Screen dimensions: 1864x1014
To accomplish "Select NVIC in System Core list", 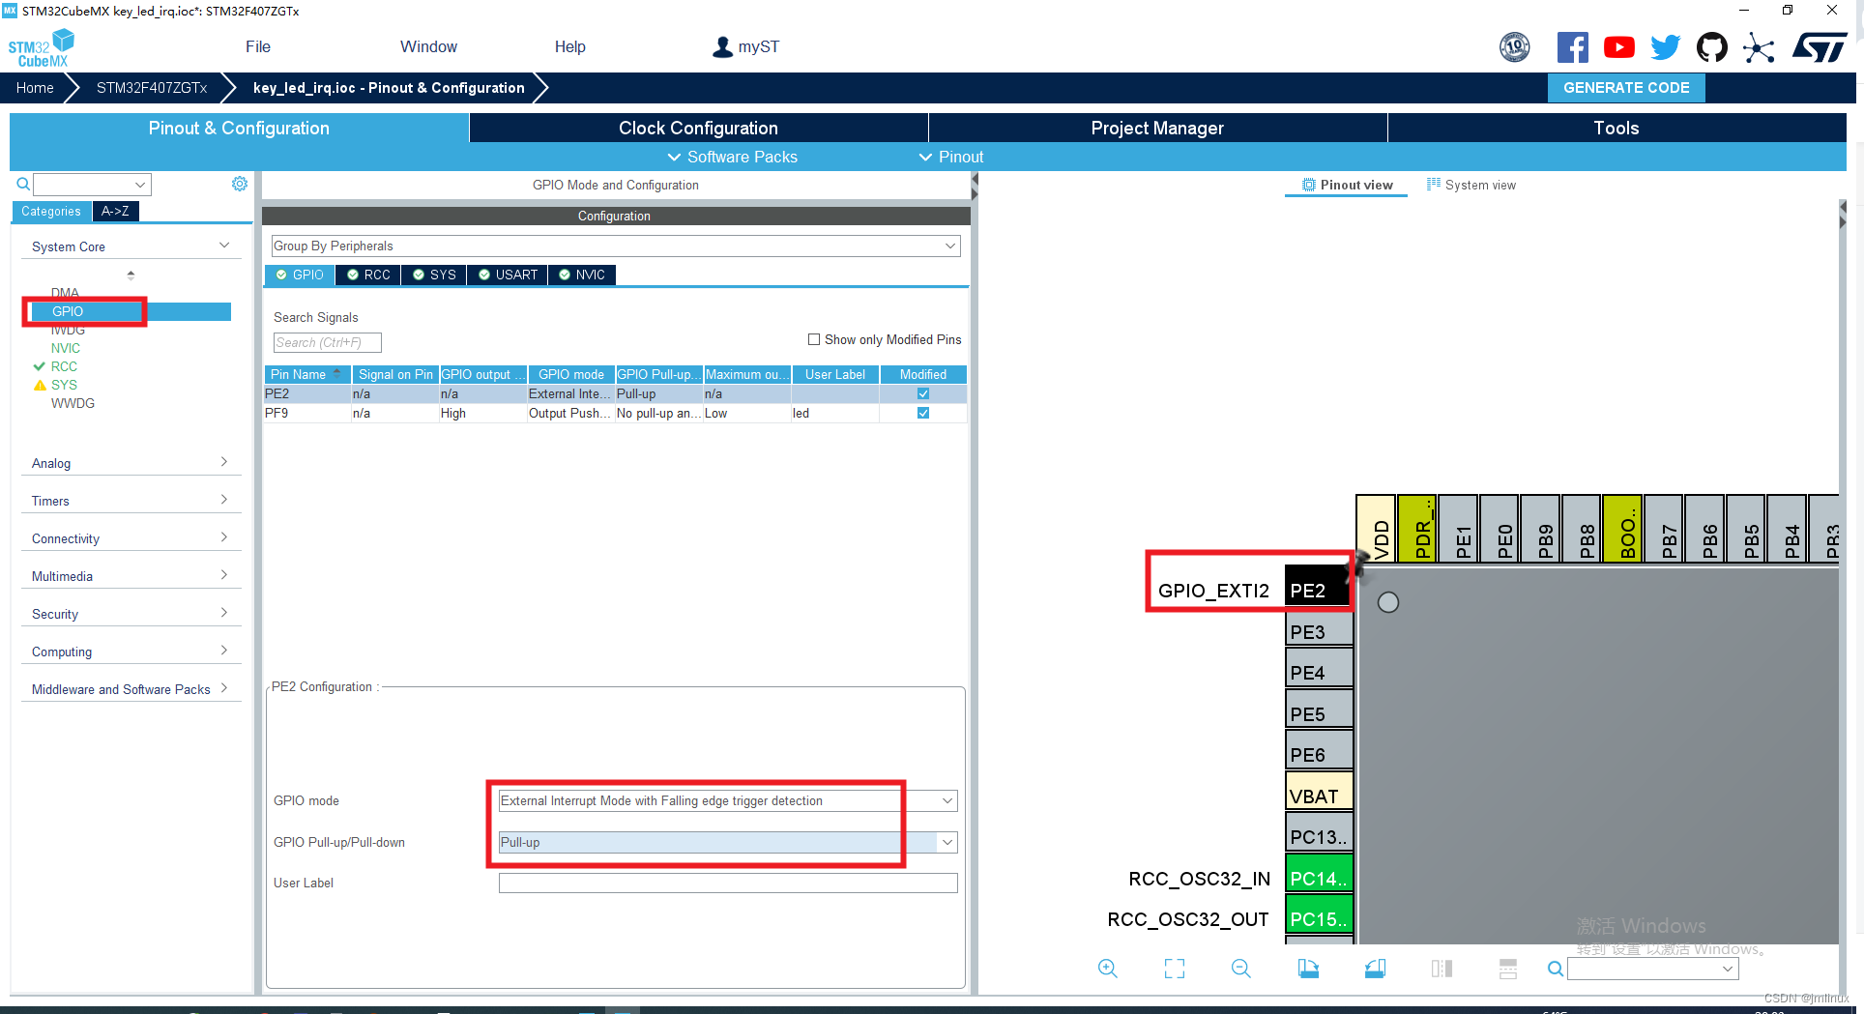I will coord(66,348).
